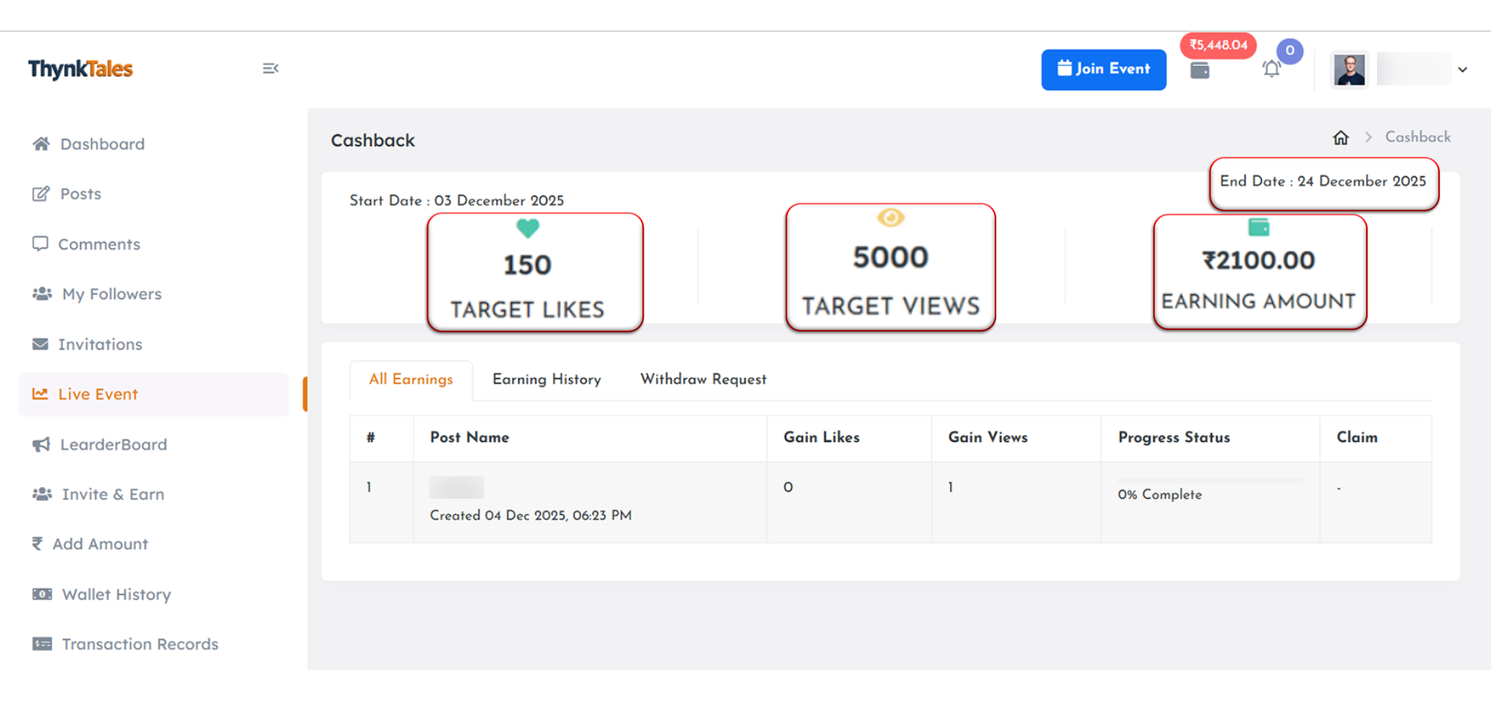Collapse the sidebar with the hamburger icon
Viewport: 1492px width, 724px height.
[270, 69]
